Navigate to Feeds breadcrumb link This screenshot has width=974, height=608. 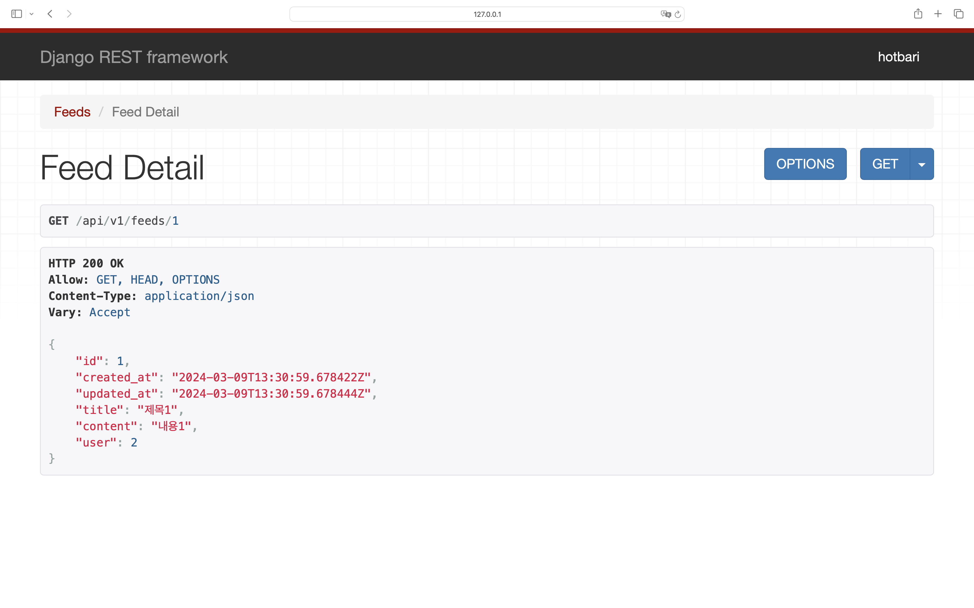click(x=72, y=112)
